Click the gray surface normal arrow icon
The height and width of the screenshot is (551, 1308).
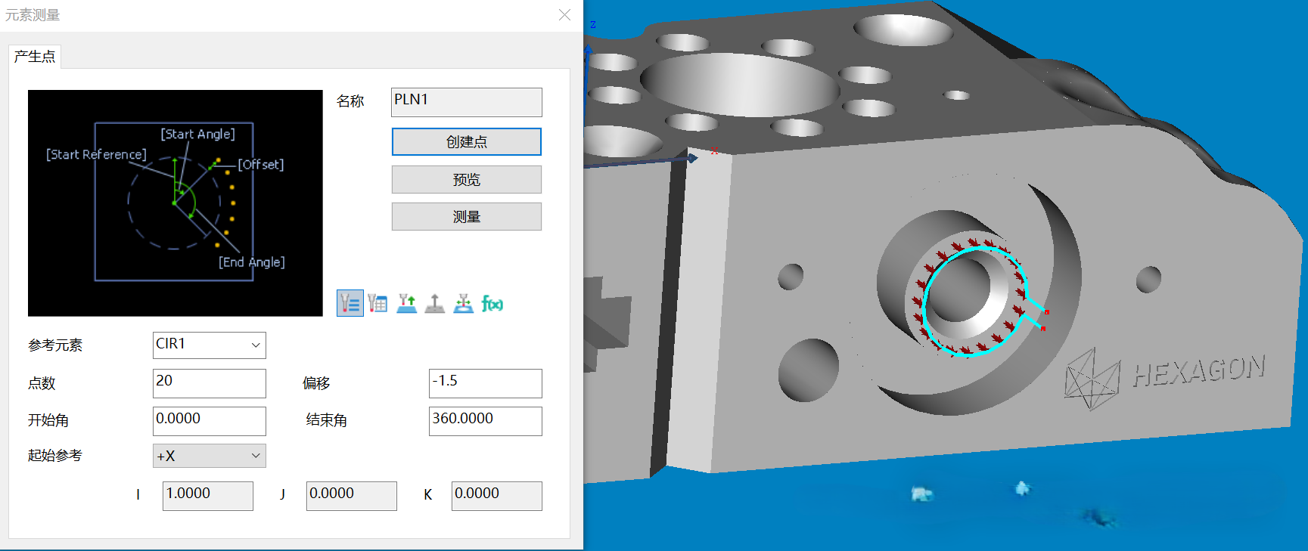pos(434,304)
